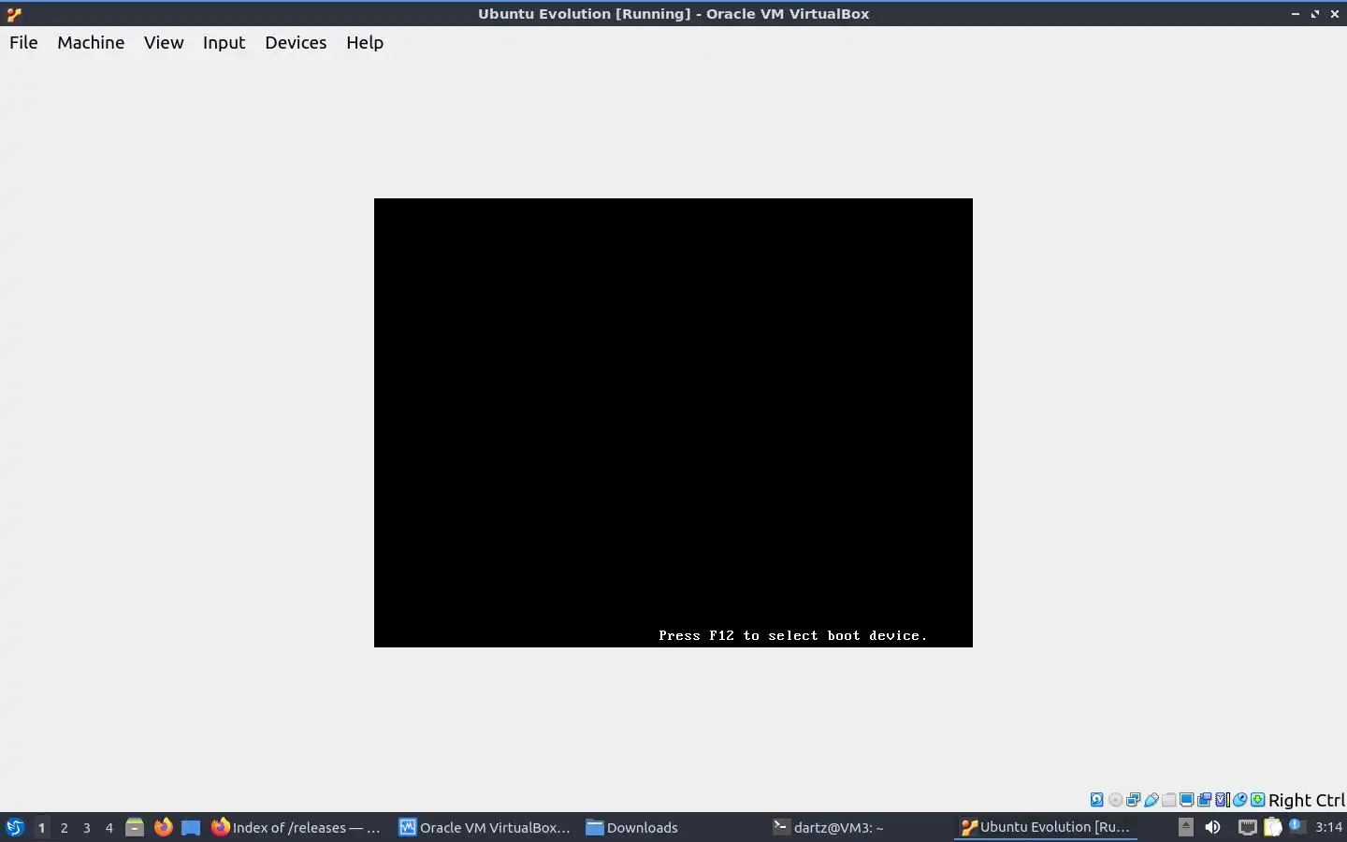Switch to the dartz@VM3 terminal window
Screen dimensions: 1347x842
(x=828, y=827)
